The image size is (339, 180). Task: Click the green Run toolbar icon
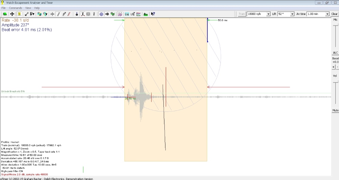point(5,14)
